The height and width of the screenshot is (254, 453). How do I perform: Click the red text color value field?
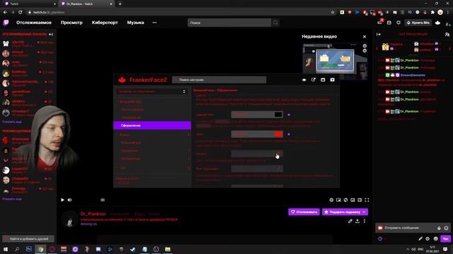[x=253, y=134]
